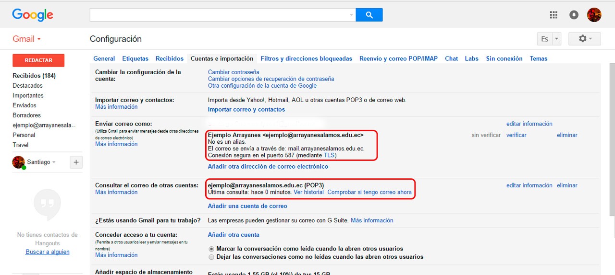
Task: Open the Enviados folder
Action: coord(25,105)
